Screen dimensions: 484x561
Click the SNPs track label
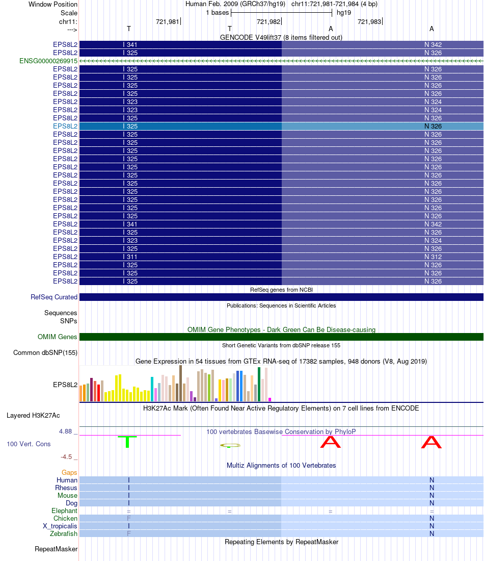click(69, 321)
